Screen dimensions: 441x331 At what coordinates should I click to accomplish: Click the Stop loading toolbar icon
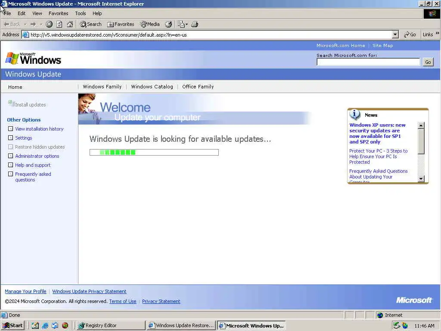pos(49,24)
